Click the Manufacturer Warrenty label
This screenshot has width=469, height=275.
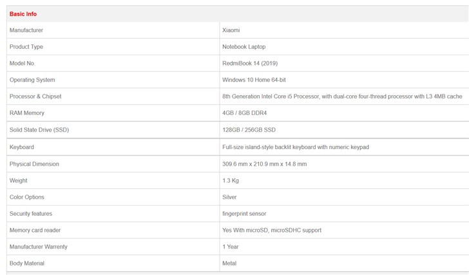pyautogui.click(x=39, y=247)
